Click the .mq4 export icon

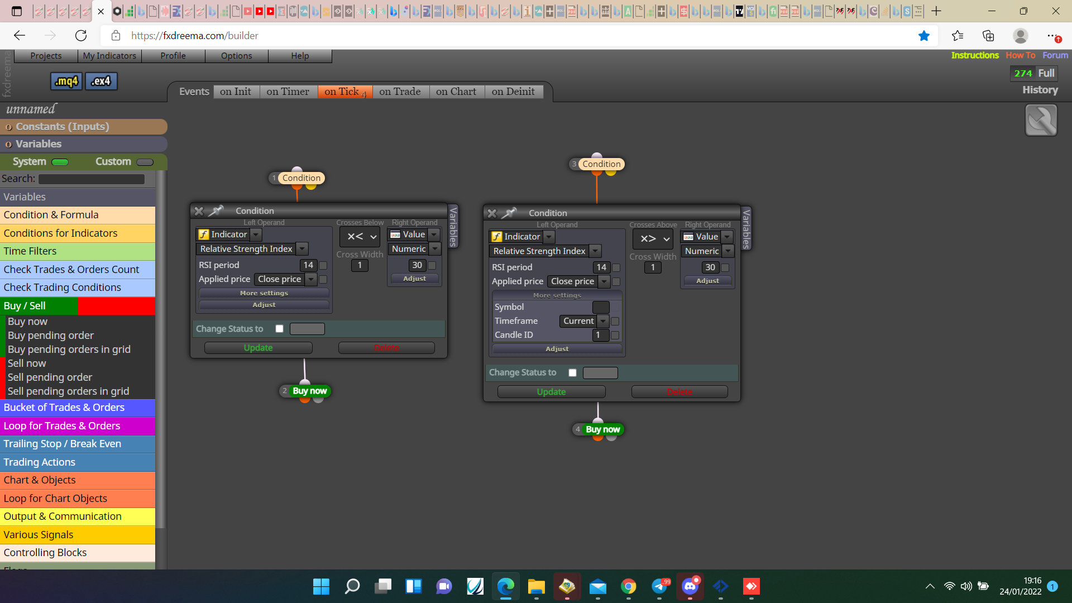coord(66,82)
